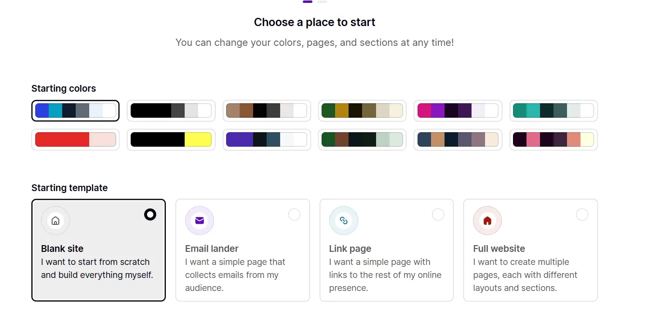
Task: Click the Link page chain icon
Action: coord(344,221)
